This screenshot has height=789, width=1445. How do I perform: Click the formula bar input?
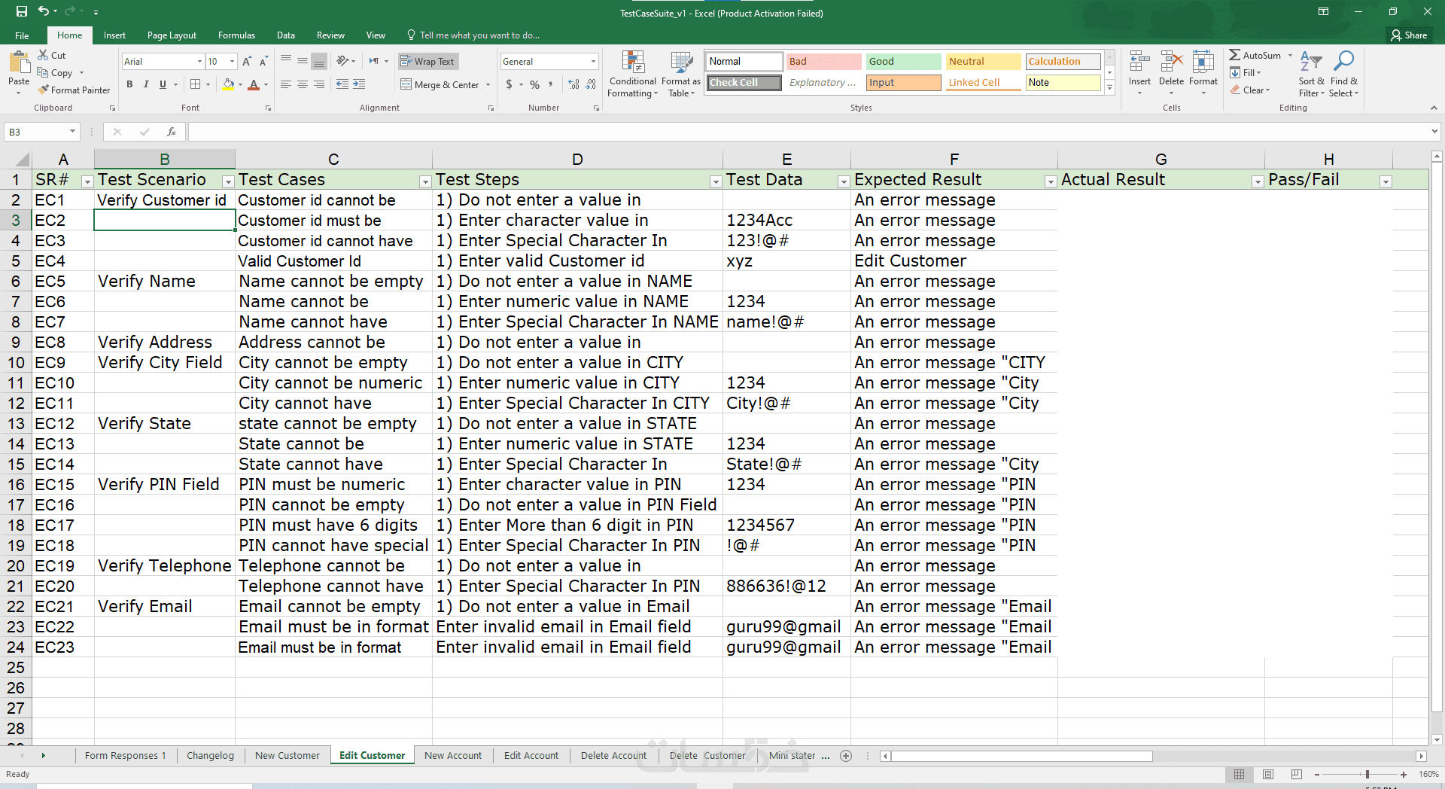pos(808,132)
